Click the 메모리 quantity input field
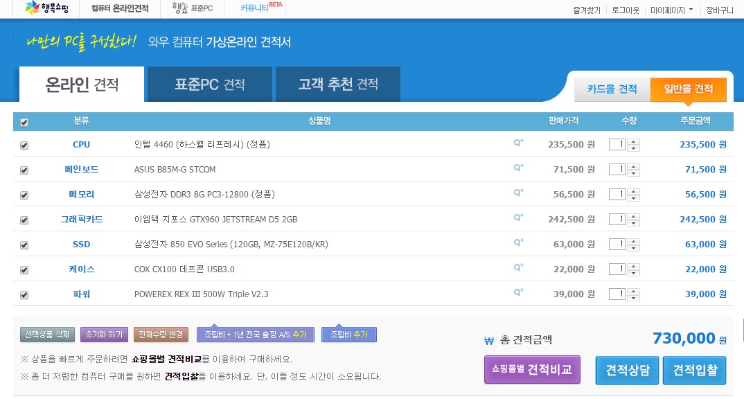 click(x=617, y=195)
